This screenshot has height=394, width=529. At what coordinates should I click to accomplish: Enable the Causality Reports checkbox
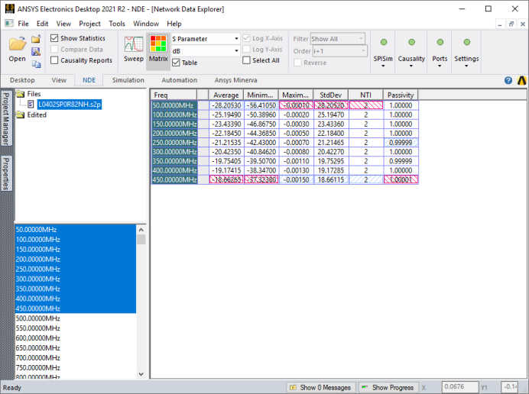tap(55, 60)
